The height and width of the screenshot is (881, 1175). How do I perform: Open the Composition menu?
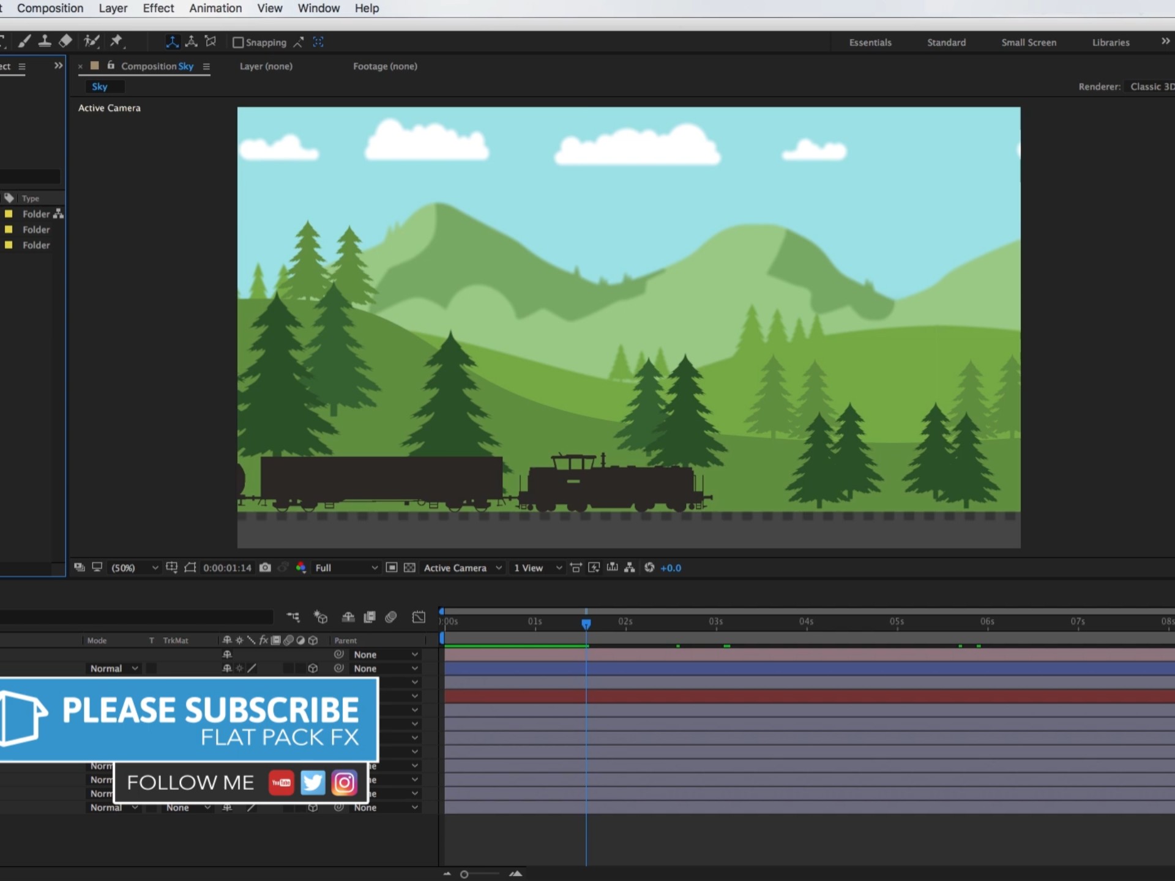(x=50, y=8)
